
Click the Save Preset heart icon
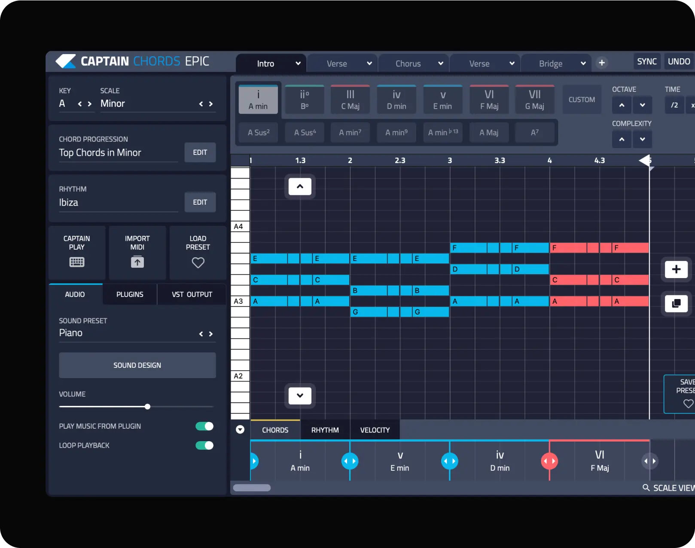pos(688,403)
